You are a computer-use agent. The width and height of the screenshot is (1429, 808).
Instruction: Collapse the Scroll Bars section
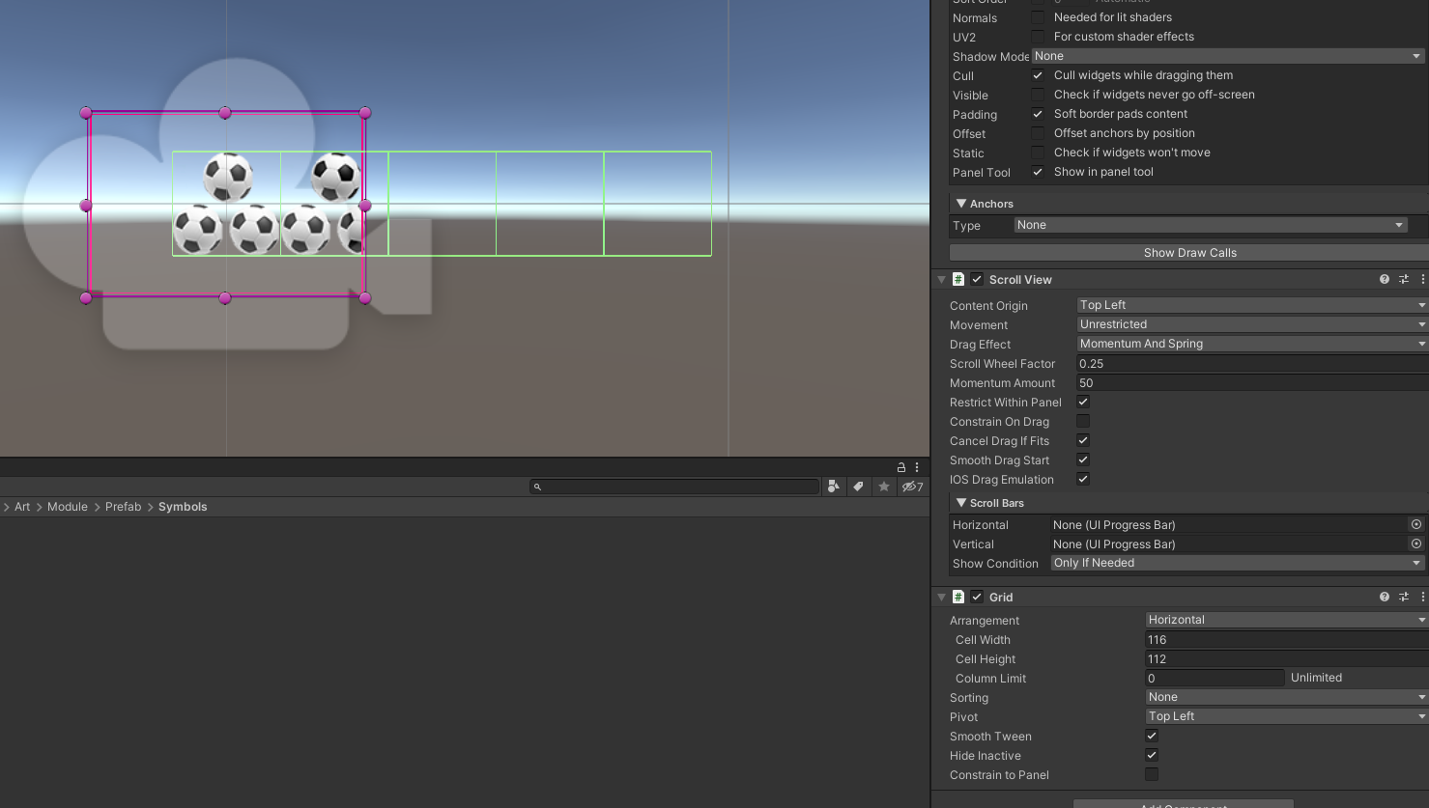point(961,503)
